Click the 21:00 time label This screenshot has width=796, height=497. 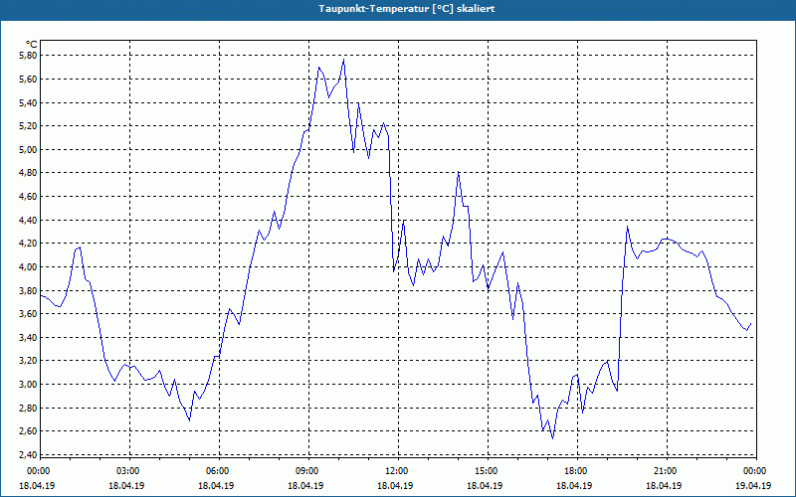(666, 471)
